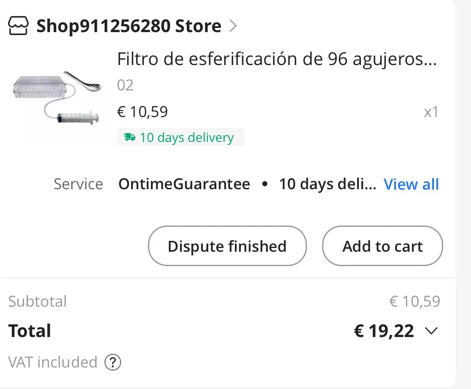Screen dimensions: 471x389
Task: Click the x1 quantity indicator
Action: pos(431,112)
